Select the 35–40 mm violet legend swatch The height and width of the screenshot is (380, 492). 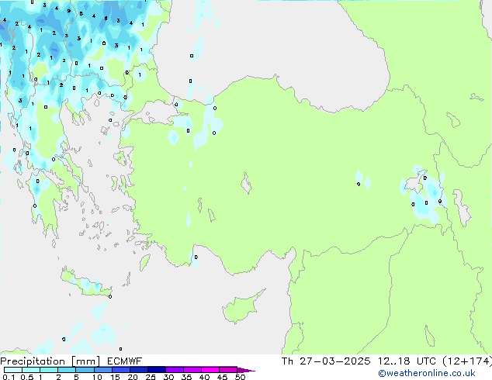point(192,370)
